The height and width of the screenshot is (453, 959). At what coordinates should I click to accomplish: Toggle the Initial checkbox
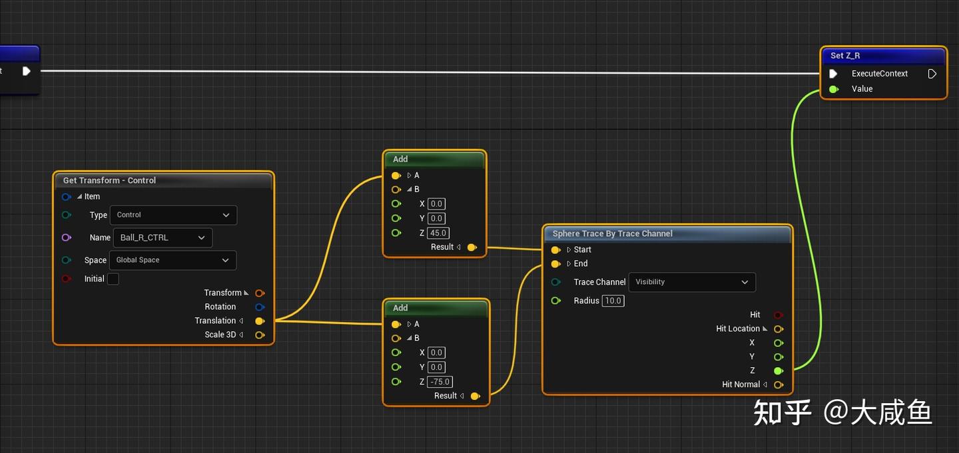pos(113,279)
